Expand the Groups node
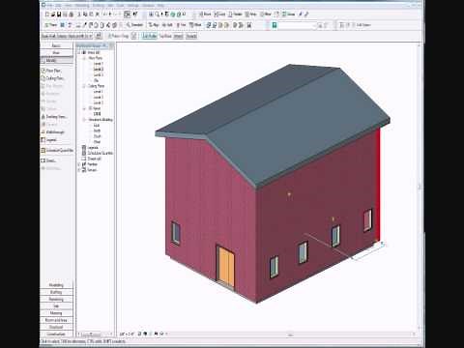The width and height of the screenshot is (464, 348). click(79, 170)
